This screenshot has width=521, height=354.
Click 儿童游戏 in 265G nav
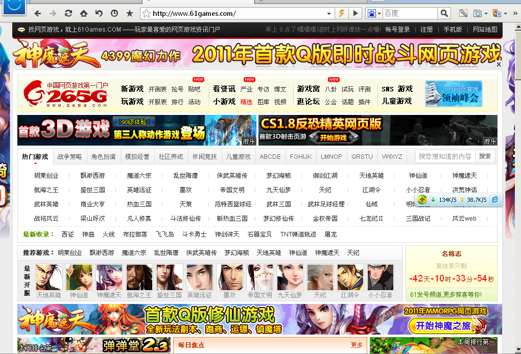point(397,101)
